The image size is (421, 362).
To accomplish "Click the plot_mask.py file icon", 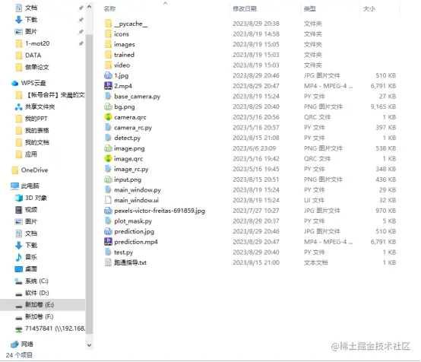I will click(108, 221).
